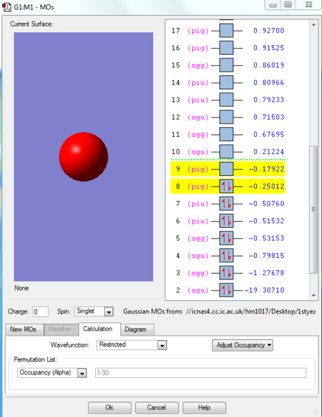This screenshot has width=322, height=417.
Task: Click the Help button
Action: point(204,407)
